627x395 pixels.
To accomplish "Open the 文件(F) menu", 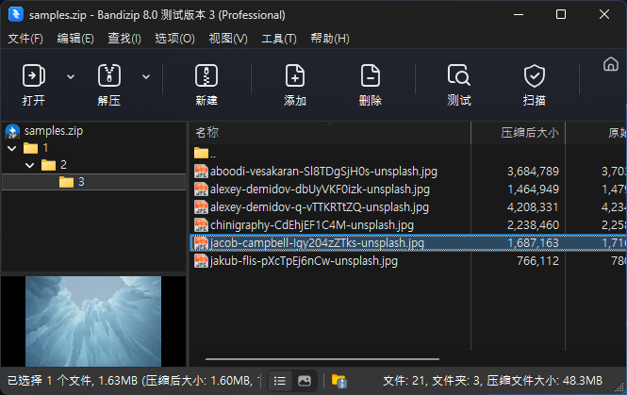I will [25, 39].
